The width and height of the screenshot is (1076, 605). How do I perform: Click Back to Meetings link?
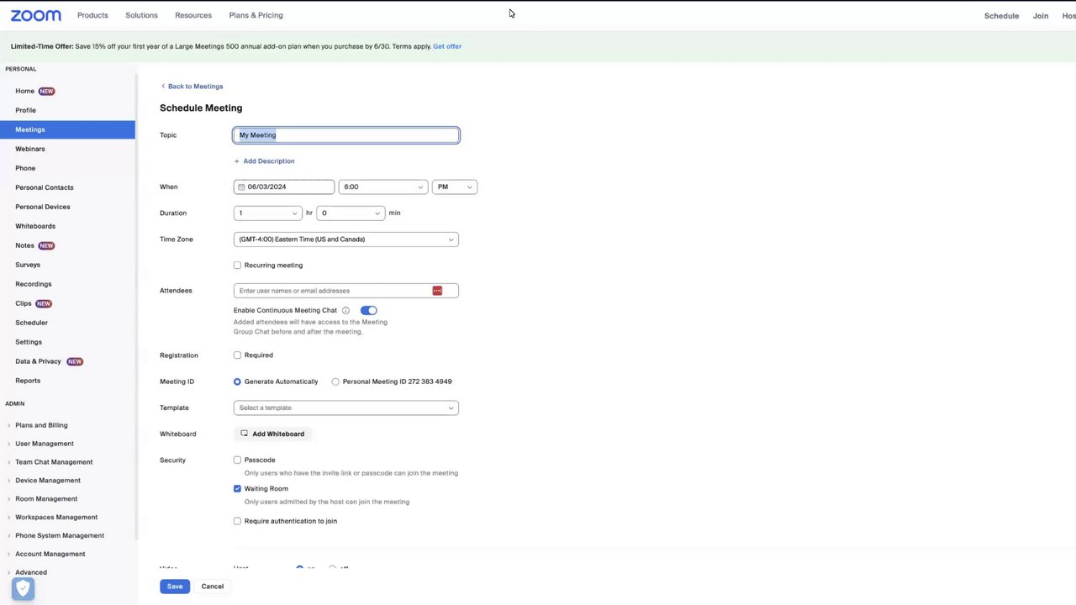point(195,87)
